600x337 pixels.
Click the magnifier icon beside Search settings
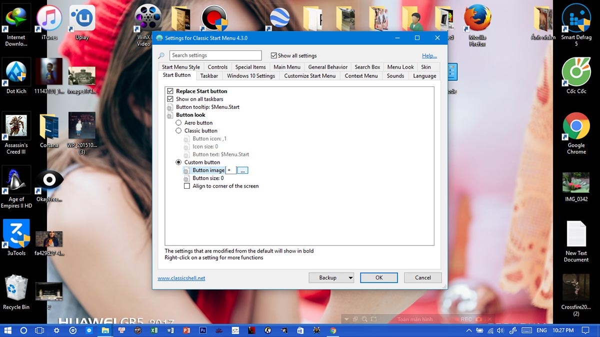pos(161,56)
